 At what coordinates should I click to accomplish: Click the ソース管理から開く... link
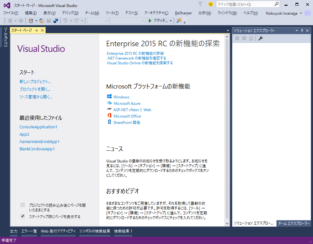36,97
